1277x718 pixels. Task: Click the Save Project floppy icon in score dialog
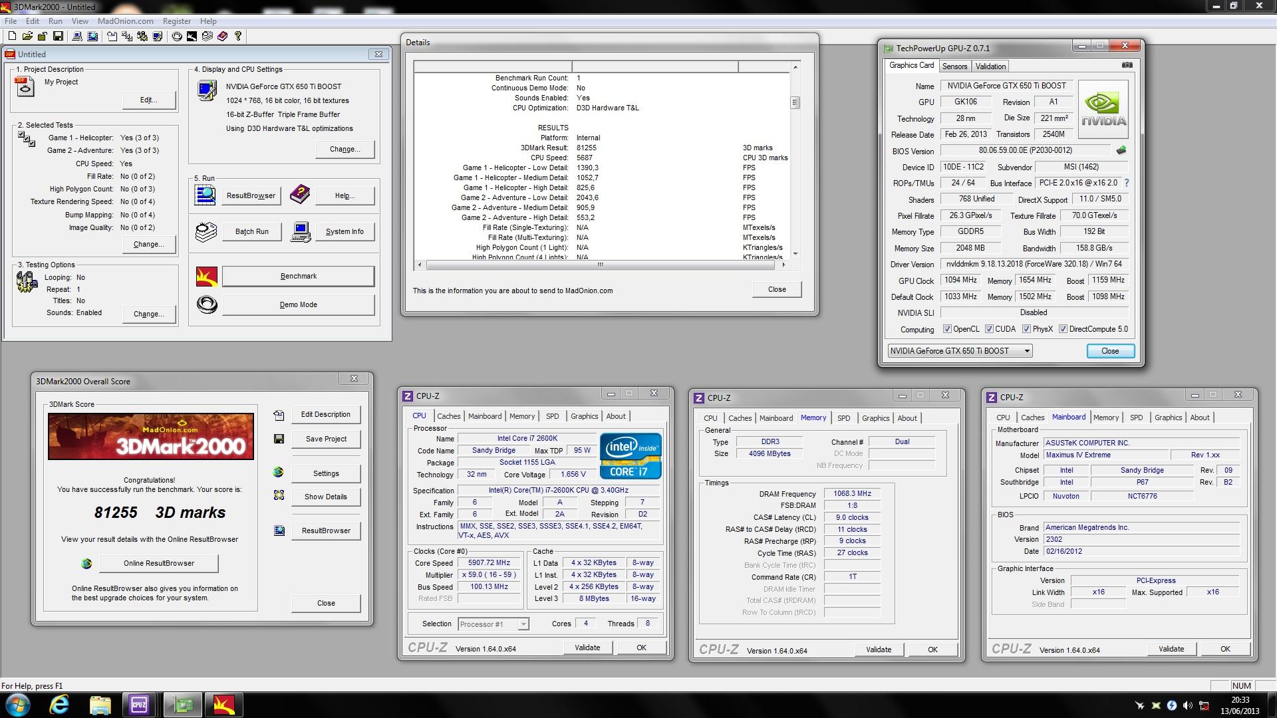[279, 439]
